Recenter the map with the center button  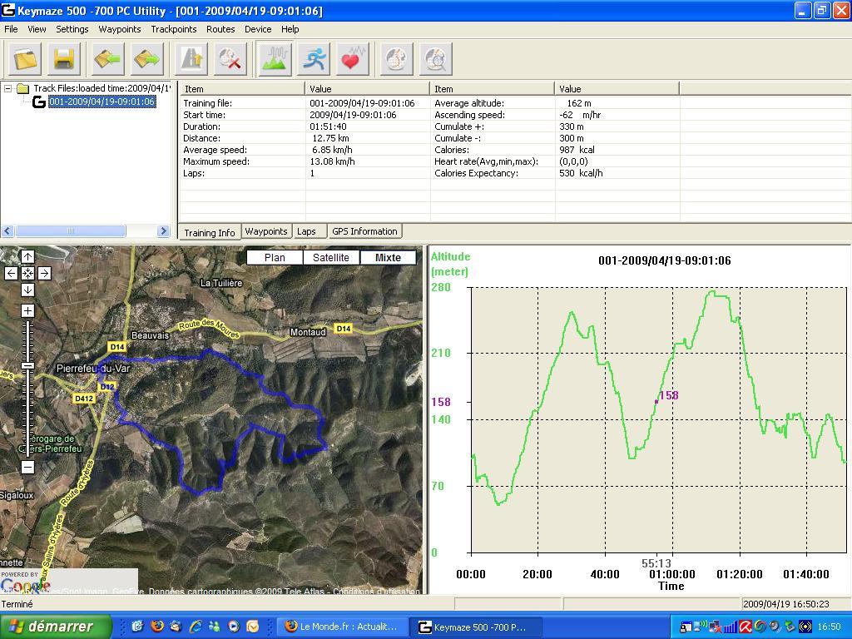point(27,273)
